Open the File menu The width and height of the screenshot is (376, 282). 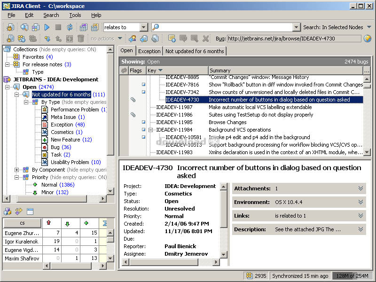coord(11,15)
